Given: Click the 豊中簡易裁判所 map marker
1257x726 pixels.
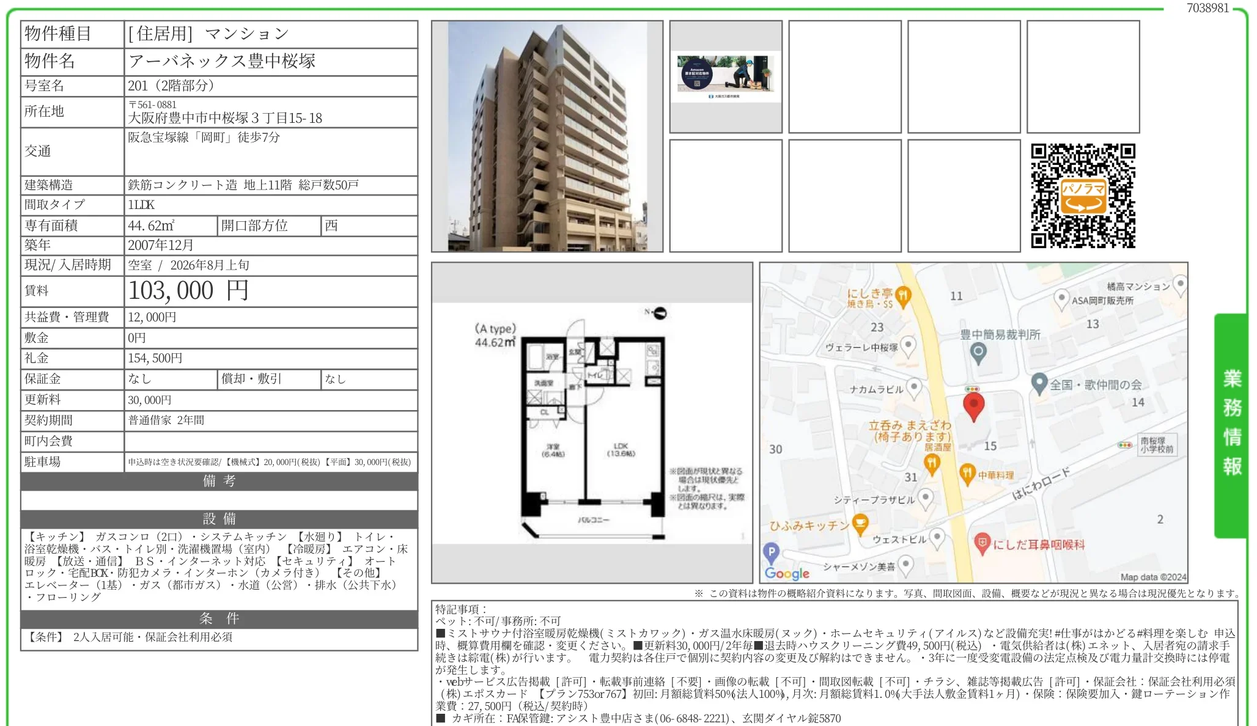Looking at the screenshot, I should click(978, 353).
